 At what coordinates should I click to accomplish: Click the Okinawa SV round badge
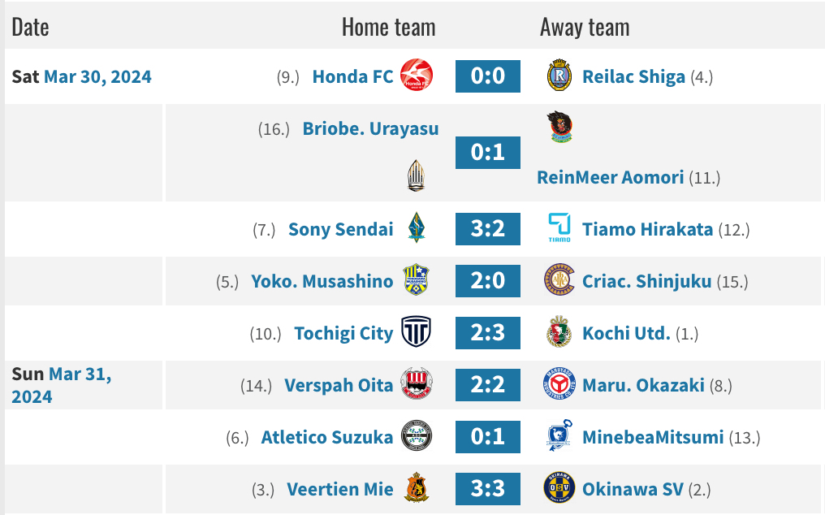[559, 489]
